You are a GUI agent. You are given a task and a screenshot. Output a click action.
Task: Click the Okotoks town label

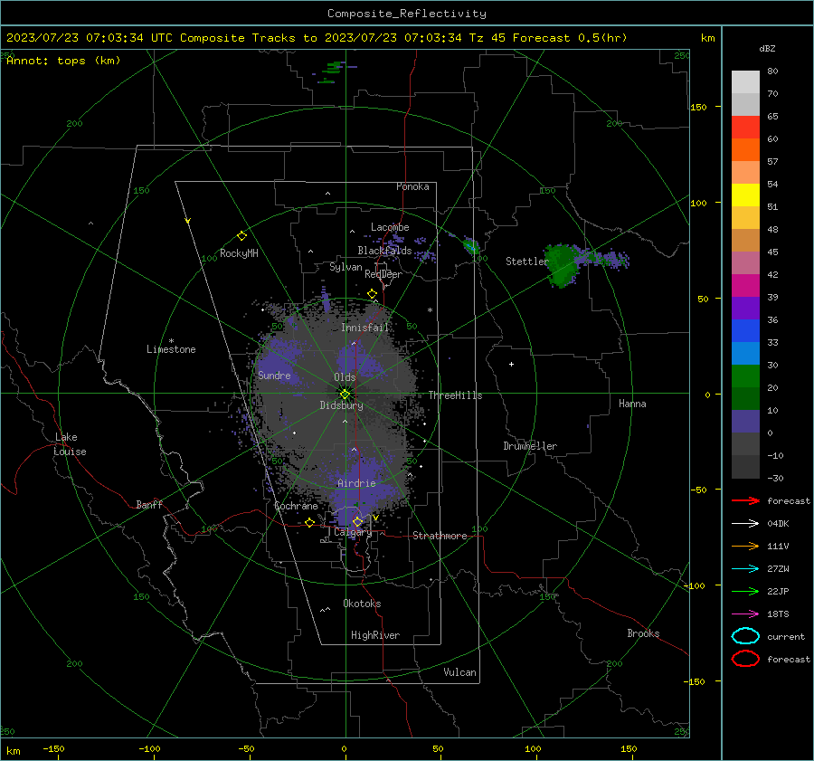pyautogui.click(x=362, y=604)
